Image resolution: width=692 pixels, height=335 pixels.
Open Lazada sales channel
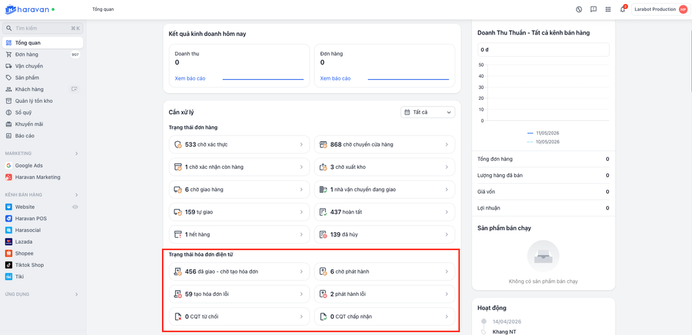[x=24, y=242]
